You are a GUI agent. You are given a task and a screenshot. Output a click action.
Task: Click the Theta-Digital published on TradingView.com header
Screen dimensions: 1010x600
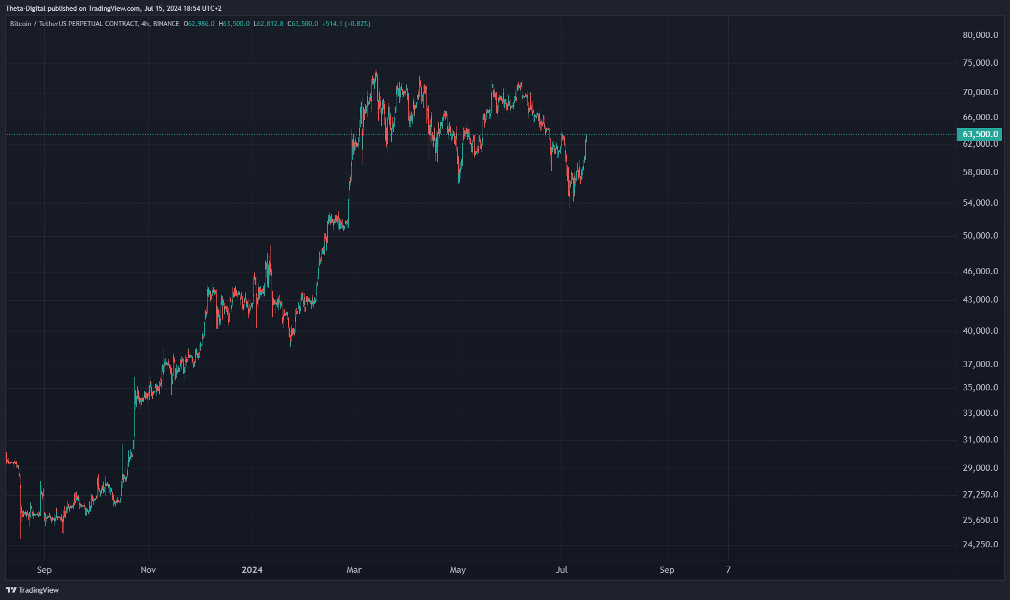(113, 8)
